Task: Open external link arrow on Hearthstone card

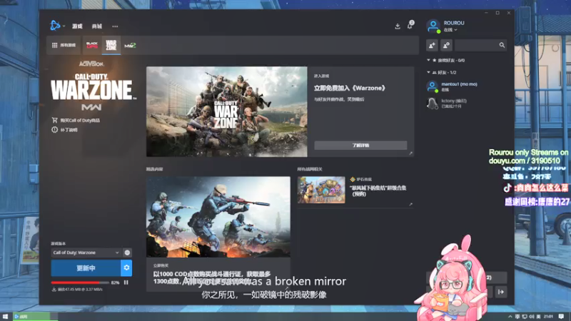Action: point(411,205)
